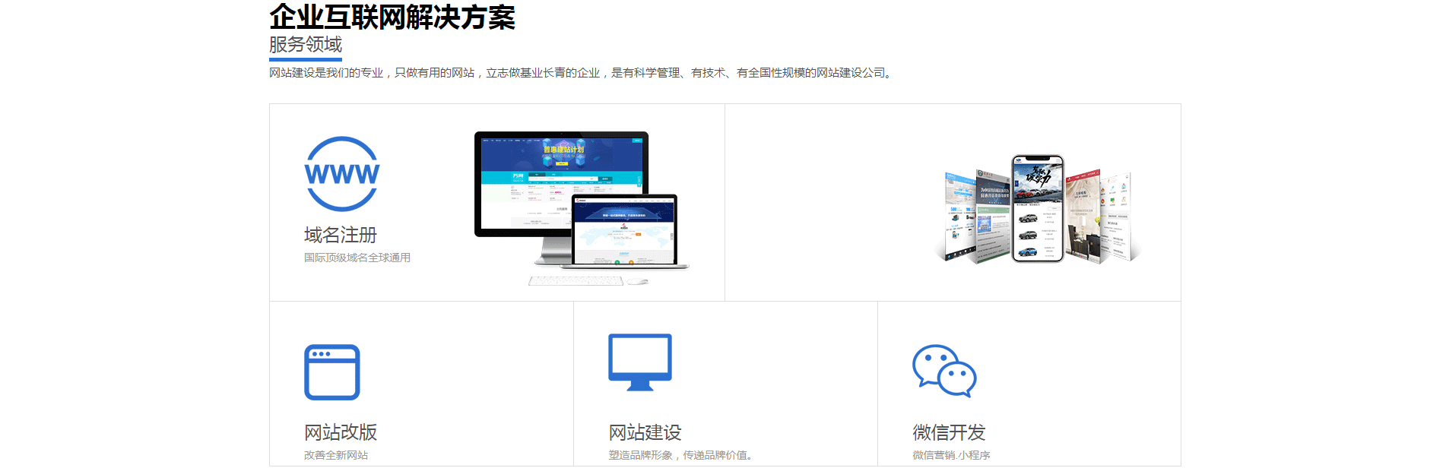Click the 国际顶级域名全球通用 subtitle
Screen dimensions: 1446x468
click(x=357, y=258)
